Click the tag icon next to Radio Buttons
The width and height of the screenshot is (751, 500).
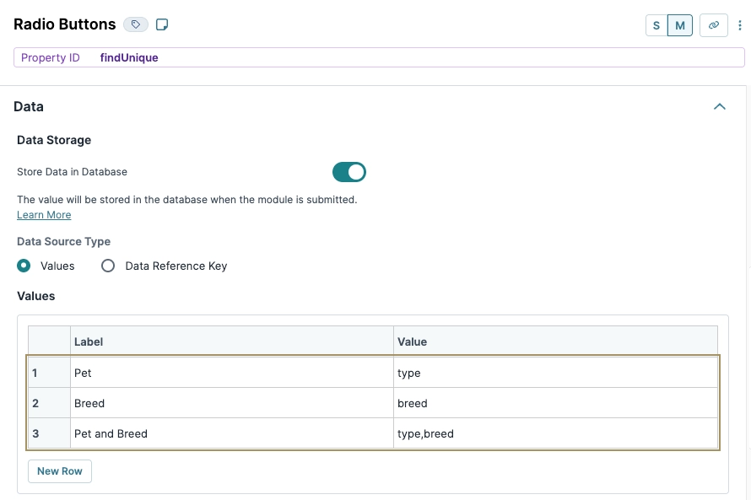click(135, 24)
